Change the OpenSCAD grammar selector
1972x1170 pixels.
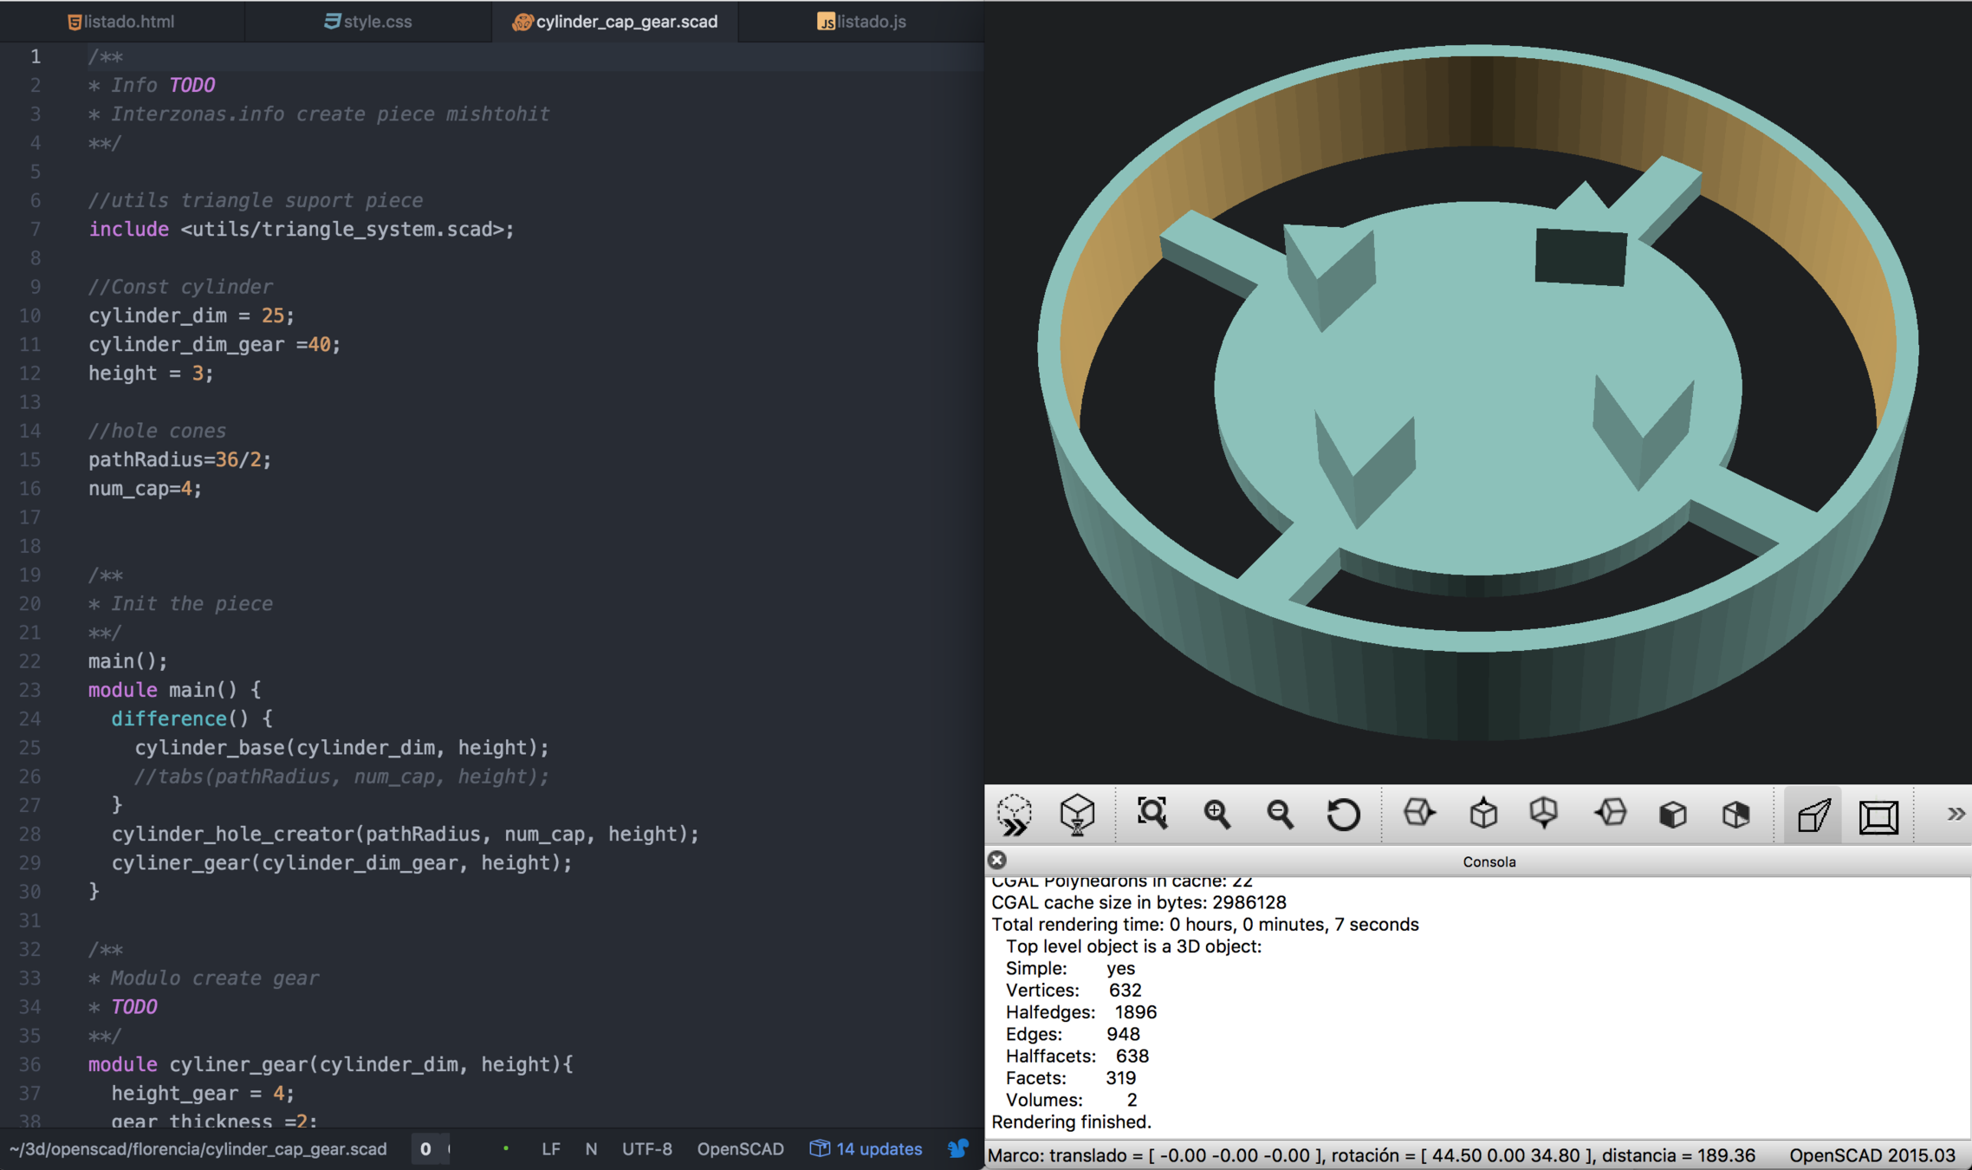click(x=740, y=1149)
